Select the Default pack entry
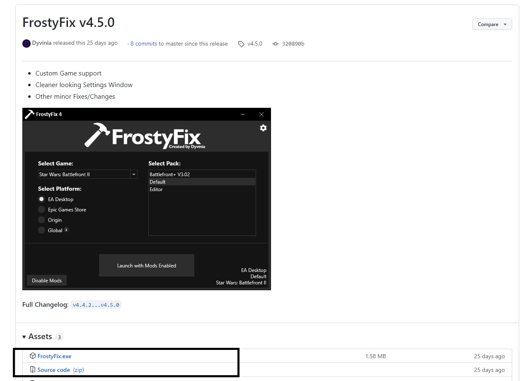 point(202,182)
